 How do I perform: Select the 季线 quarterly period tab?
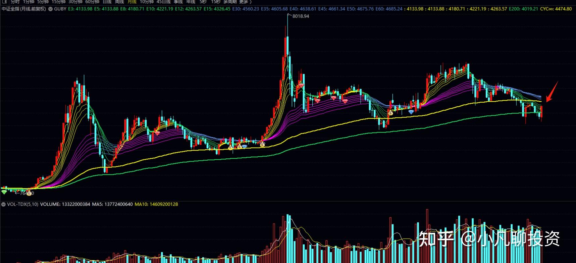pos(178,2)
